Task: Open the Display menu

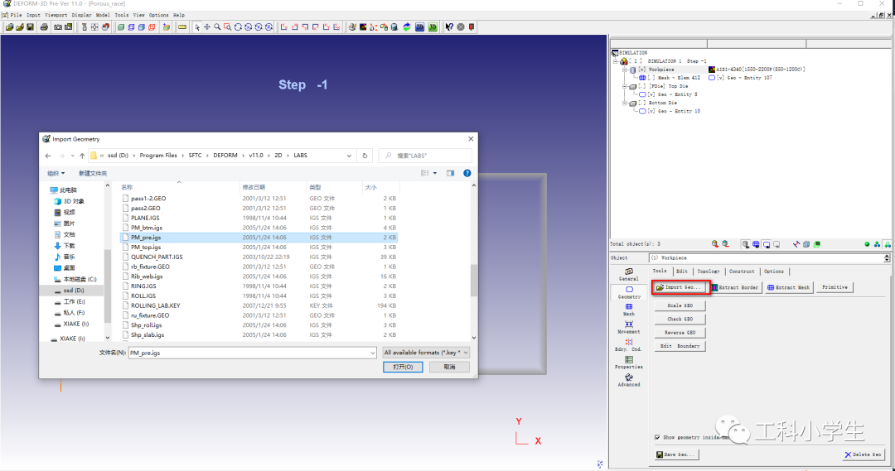Action: (x=81, y=15)
